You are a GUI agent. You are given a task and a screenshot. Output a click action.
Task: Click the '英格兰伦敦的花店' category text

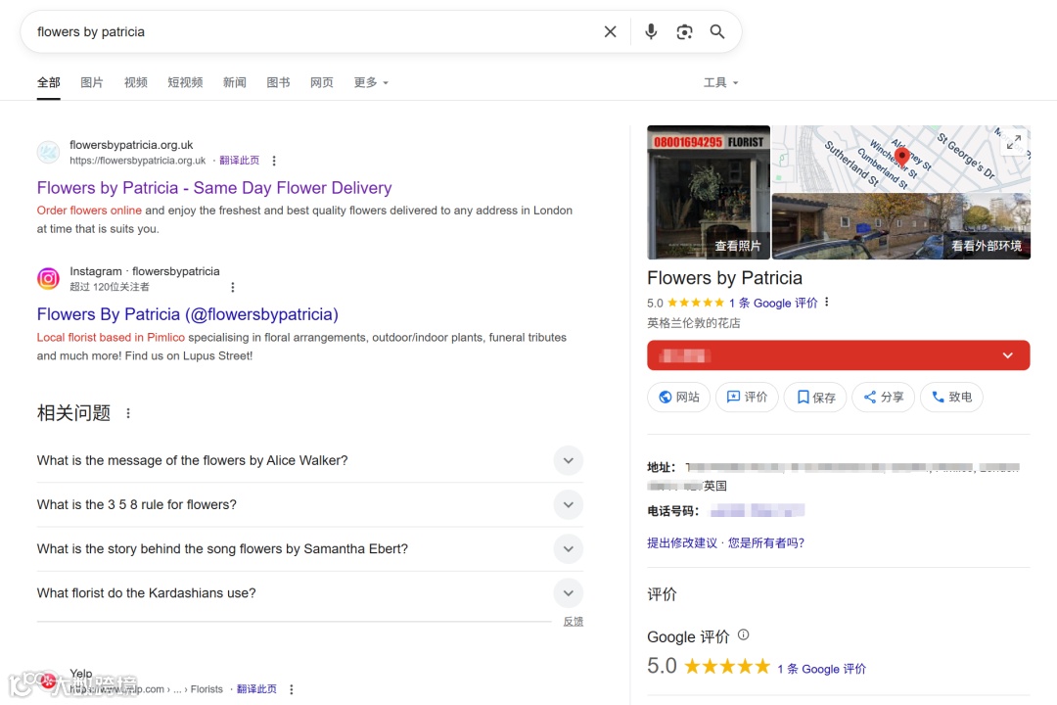[694, 323]
